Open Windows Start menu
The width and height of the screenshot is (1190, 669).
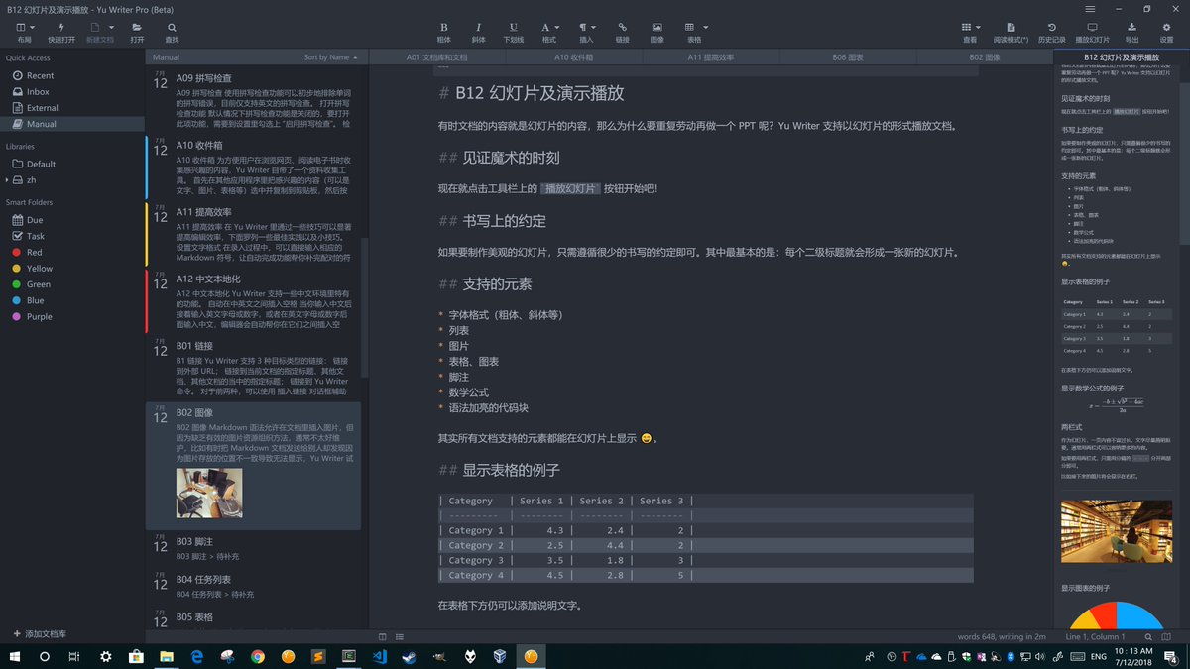[x=15, y=656]
